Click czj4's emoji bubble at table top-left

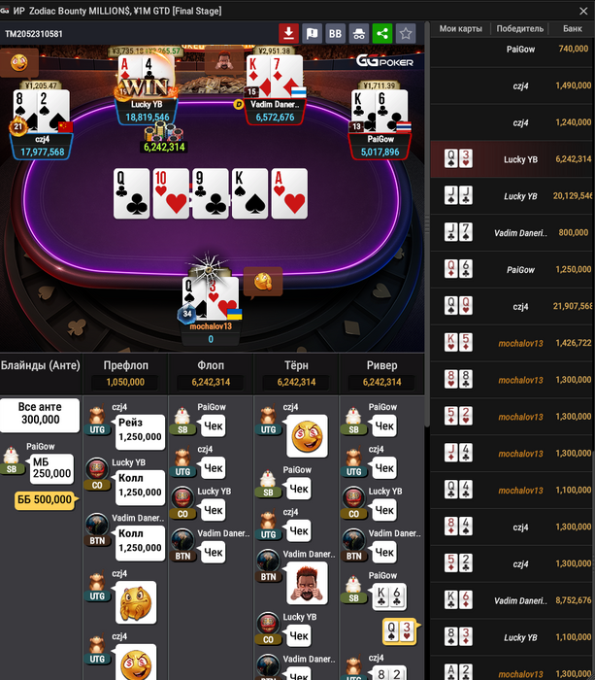(19, 63)
